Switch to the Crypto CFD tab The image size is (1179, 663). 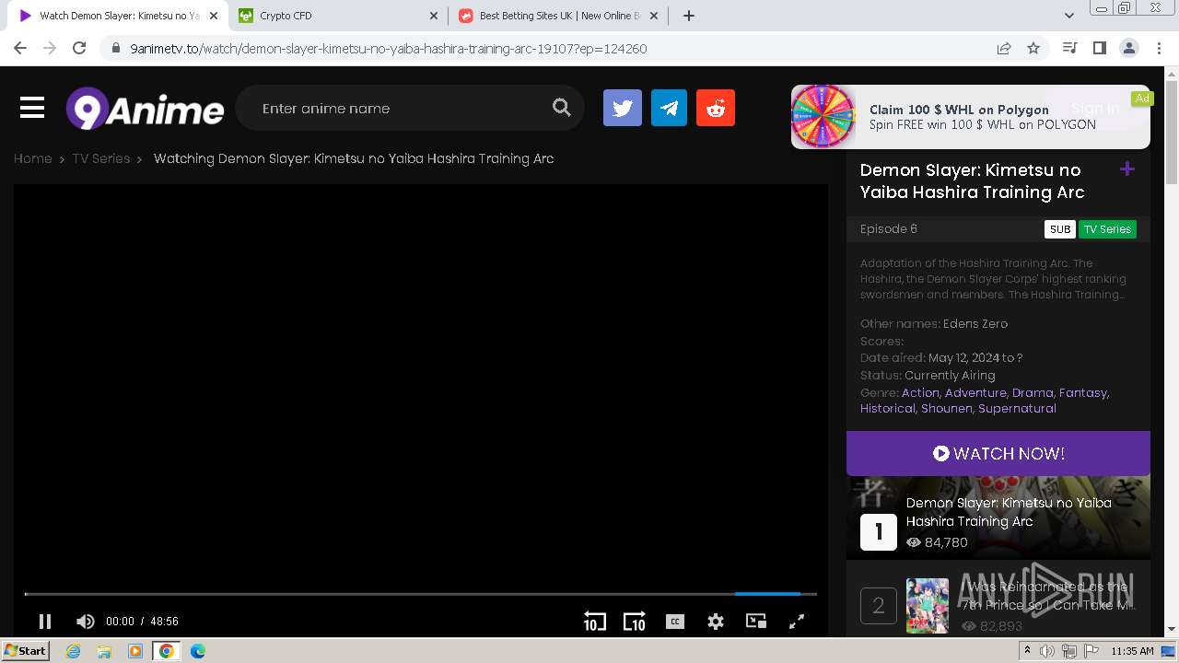tap(339, 16)
